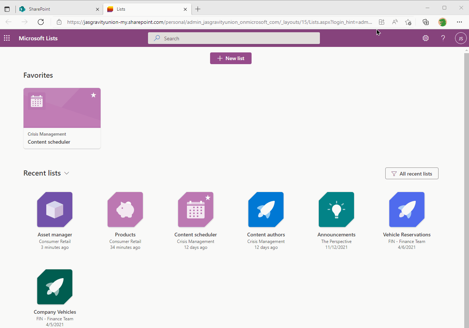
Task: Open the Company Vehicles rocket list icon
Action: click(55, 287)
